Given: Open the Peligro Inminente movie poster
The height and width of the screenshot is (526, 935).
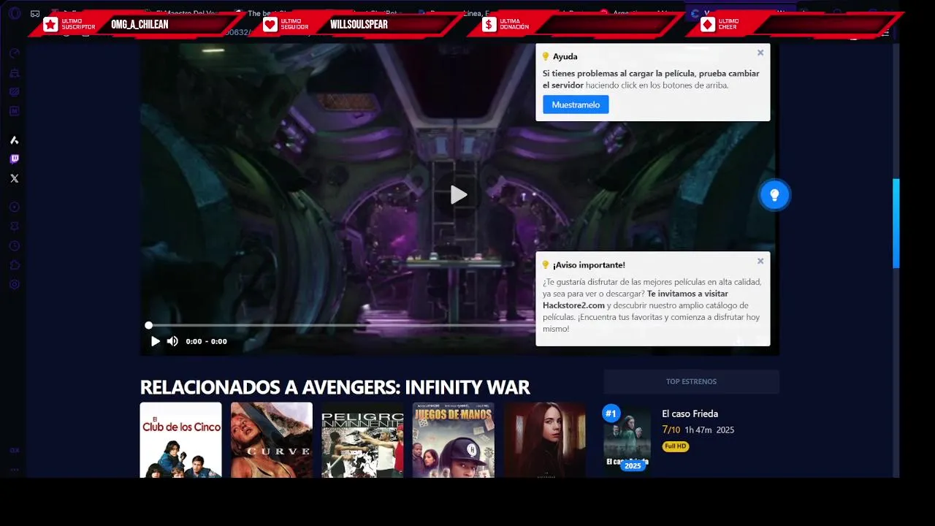Looking at the screenshot, I should (x=362, y=440).
